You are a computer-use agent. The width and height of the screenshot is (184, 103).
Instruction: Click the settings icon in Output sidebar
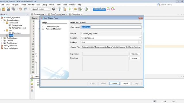pos(32,90)
